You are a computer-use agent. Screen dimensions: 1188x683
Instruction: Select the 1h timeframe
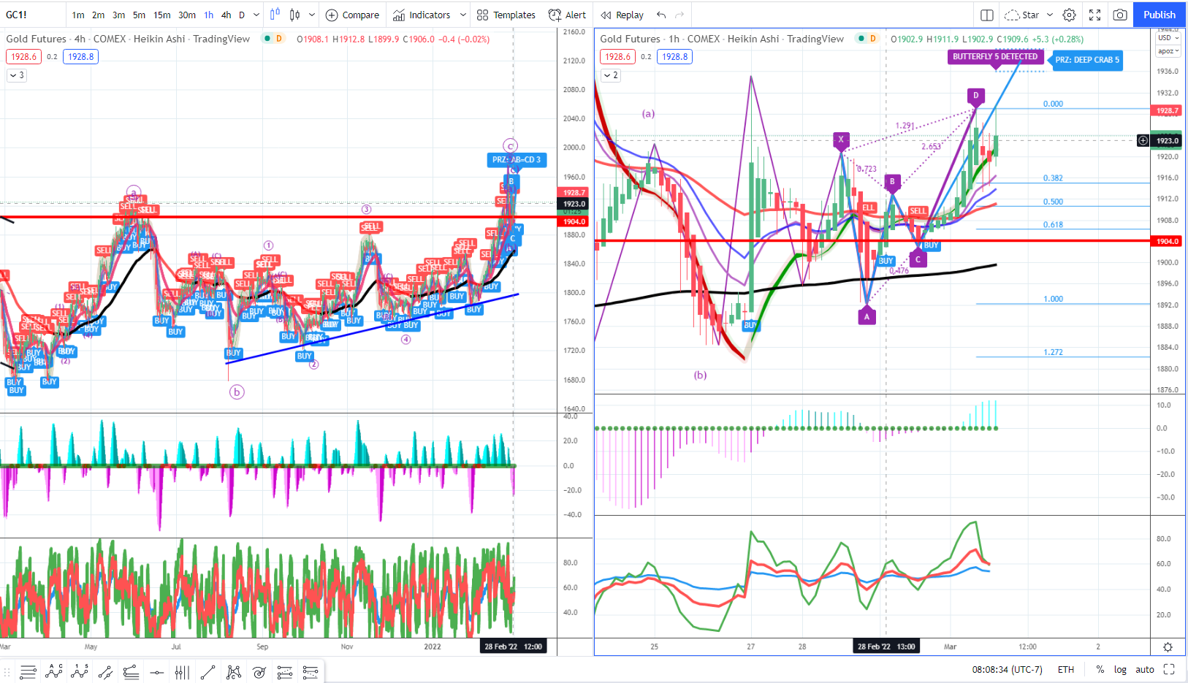point(209,15)
